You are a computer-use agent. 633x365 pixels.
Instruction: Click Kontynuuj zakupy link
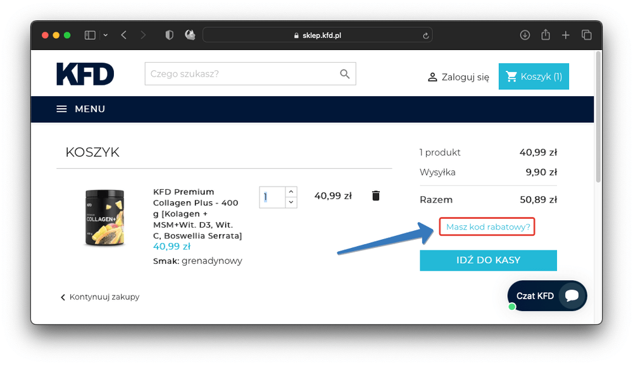click(100, 297)
